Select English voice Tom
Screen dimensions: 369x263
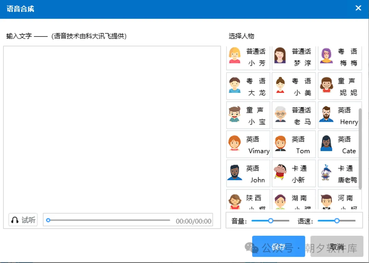point(294,144)
